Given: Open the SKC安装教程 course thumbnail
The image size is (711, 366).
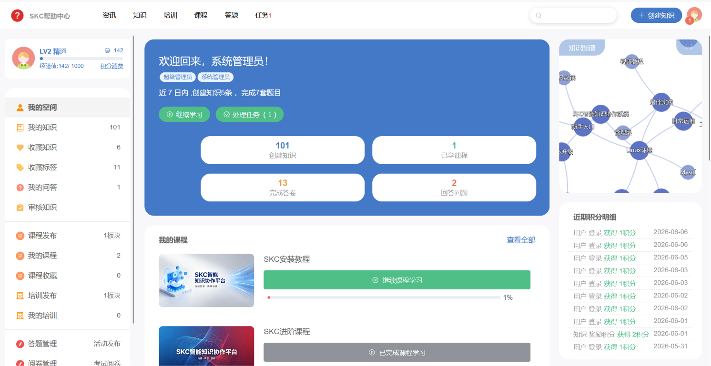Looking at the screenshot, I should [206, 280].
